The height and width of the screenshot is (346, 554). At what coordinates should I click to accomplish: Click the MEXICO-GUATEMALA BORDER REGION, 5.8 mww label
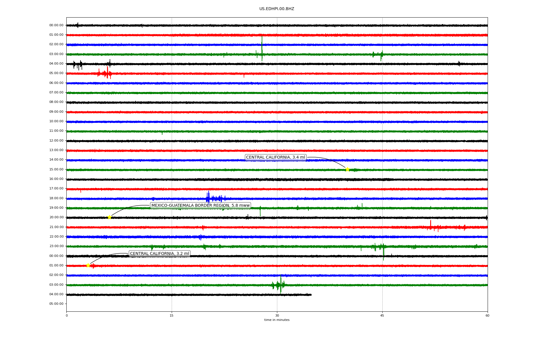[x=200, y=206]
